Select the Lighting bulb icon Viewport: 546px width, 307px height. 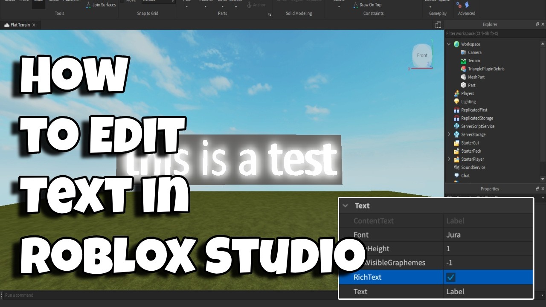coord(456,101)
